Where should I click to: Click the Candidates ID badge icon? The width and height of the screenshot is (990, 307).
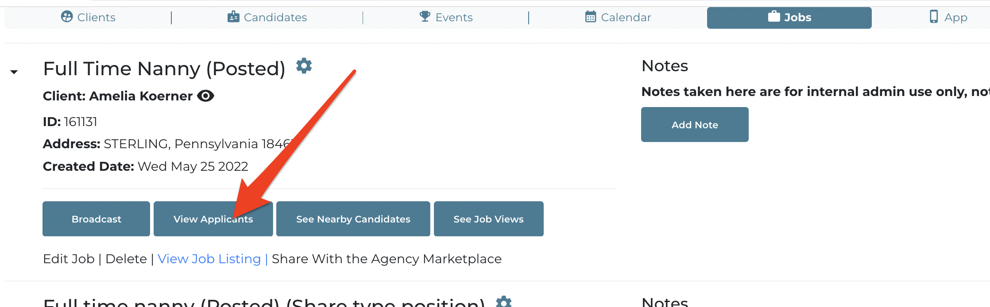[233, 17]
